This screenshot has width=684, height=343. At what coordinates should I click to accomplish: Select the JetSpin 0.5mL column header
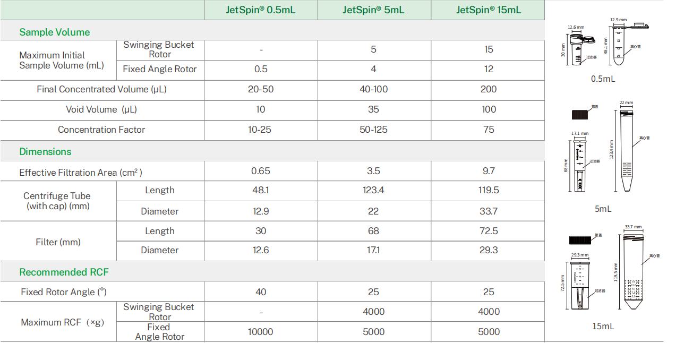click(261, 10)
